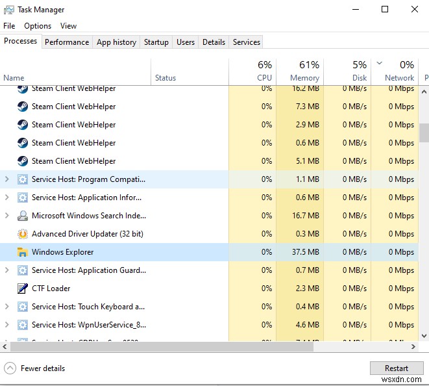
Task: Collapse view with the Fewer details arrow icon
Action: (x=10, y=368)
